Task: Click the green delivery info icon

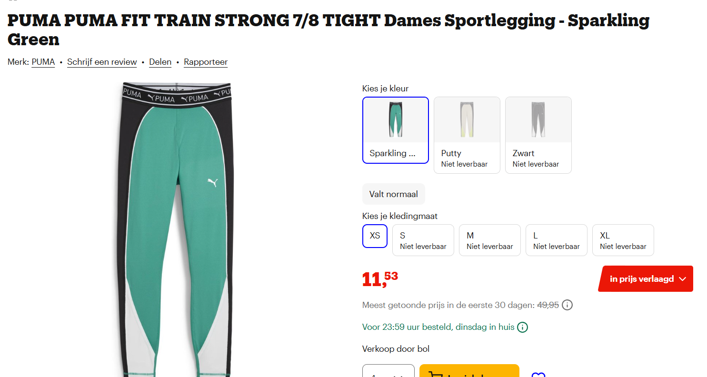Action: [x=522, y=327]
